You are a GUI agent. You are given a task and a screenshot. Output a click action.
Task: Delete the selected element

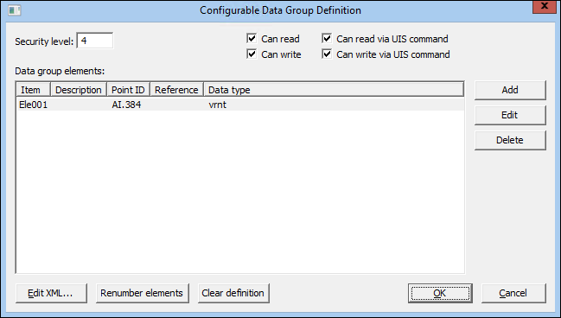pos(510,140)
